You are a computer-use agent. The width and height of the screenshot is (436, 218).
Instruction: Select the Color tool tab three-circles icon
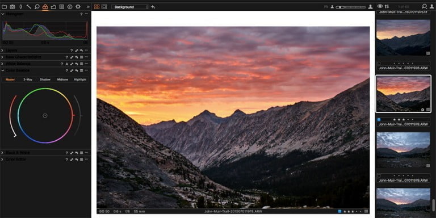[45, 7]
